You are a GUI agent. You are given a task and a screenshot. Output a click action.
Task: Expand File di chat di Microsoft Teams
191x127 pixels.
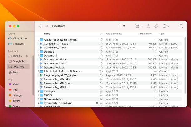[39, 71]
